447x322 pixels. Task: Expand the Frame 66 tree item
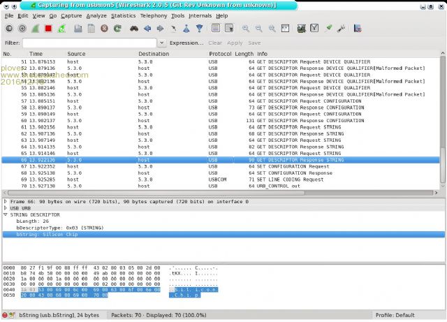[x=6, y=202]
